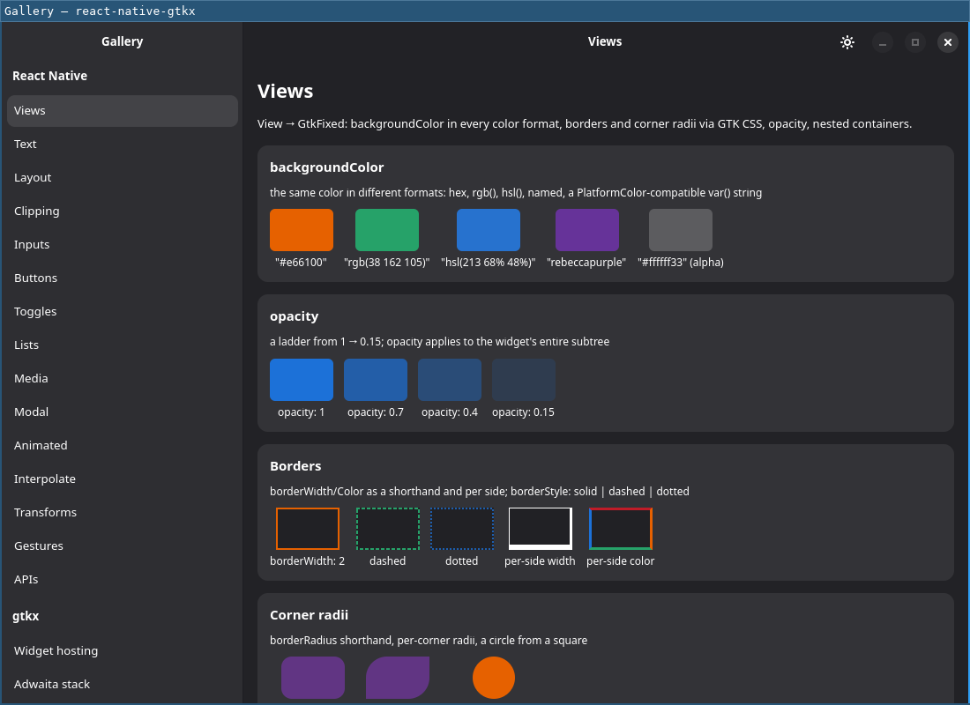
Task: Click the orange circle radius sample
Action: (494, 678)
